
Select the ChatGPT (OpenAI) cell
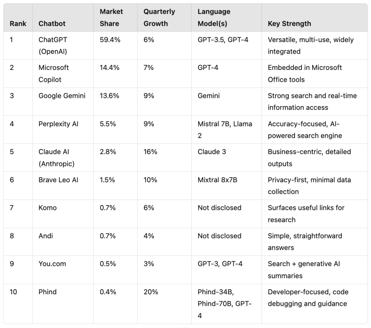coord(53,46)
